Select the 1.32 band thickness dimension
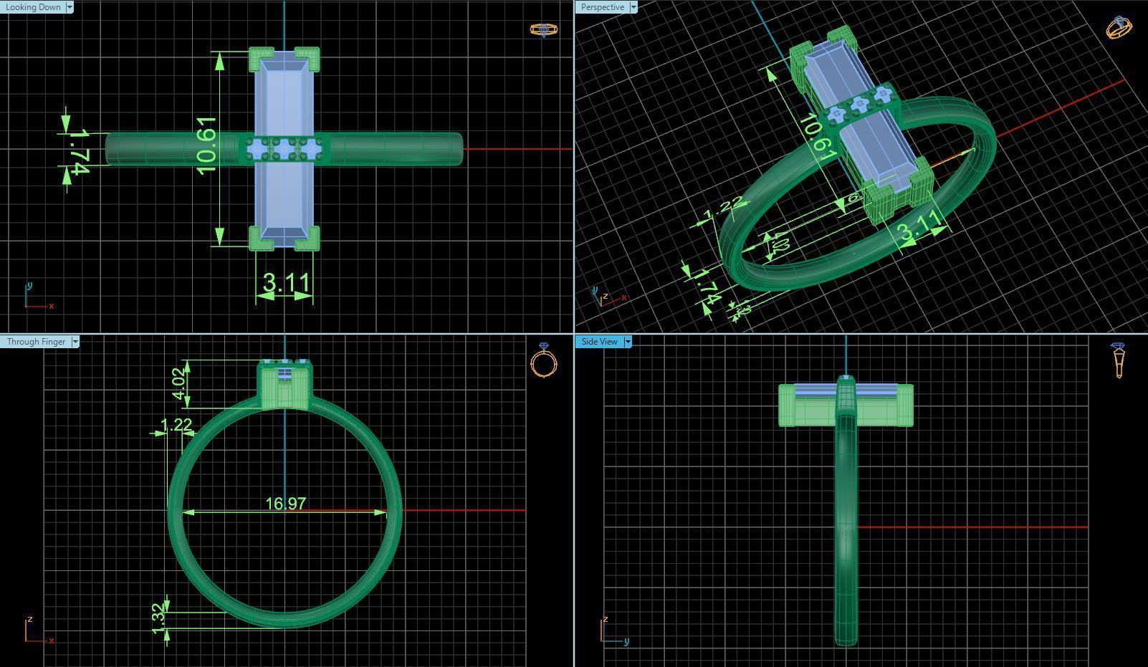The image size is (1148, 667). point(158,618)
